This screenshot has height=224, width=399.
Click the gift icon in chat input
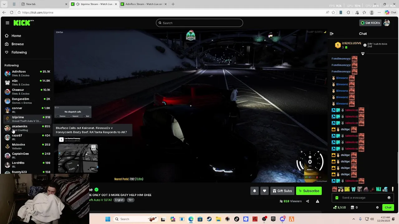coord(337,198)
